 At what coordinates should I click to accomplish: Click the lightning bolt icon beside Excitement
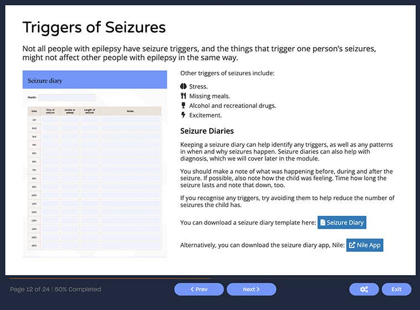tap(183, 115)
